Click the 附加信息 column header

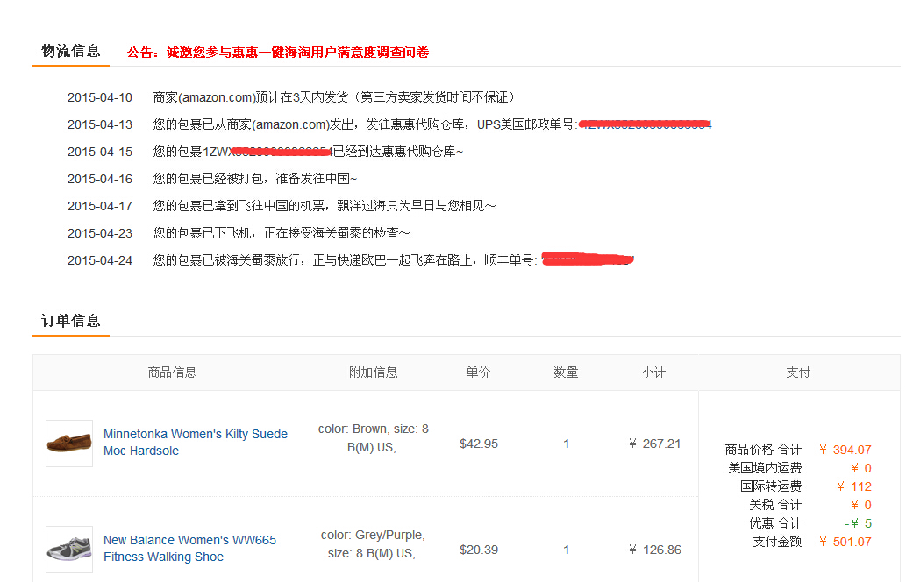[x=374, y=373]
